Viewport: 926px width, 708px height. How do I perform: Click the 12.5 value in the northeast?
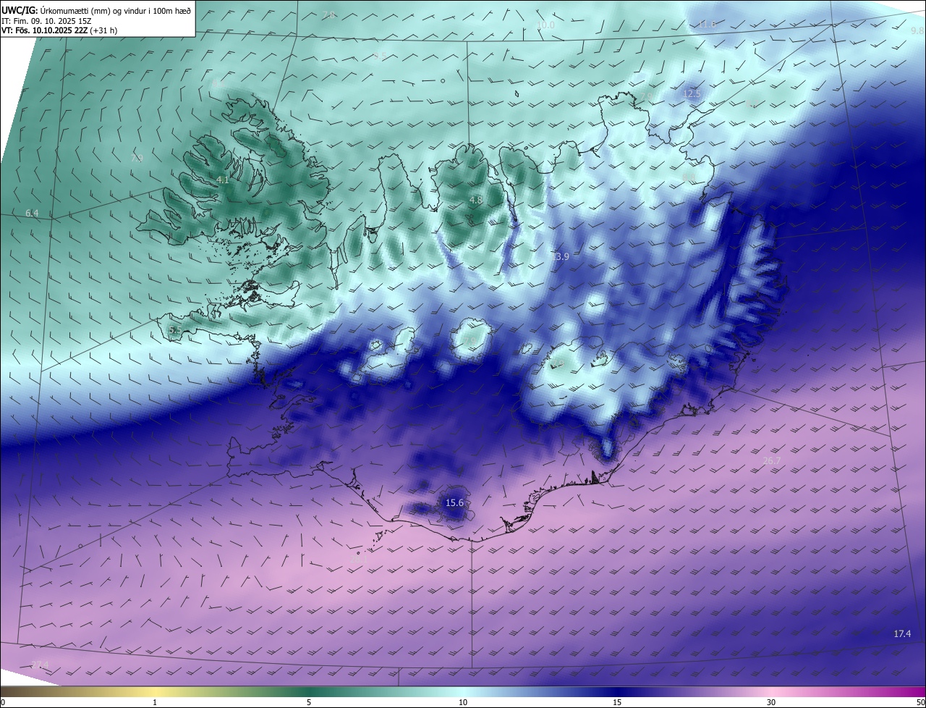(692, 94)
